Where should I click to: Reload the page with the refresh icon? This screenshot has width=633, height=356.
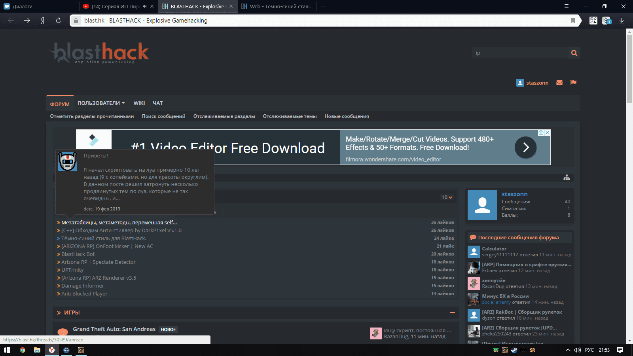tap(58, 21)
